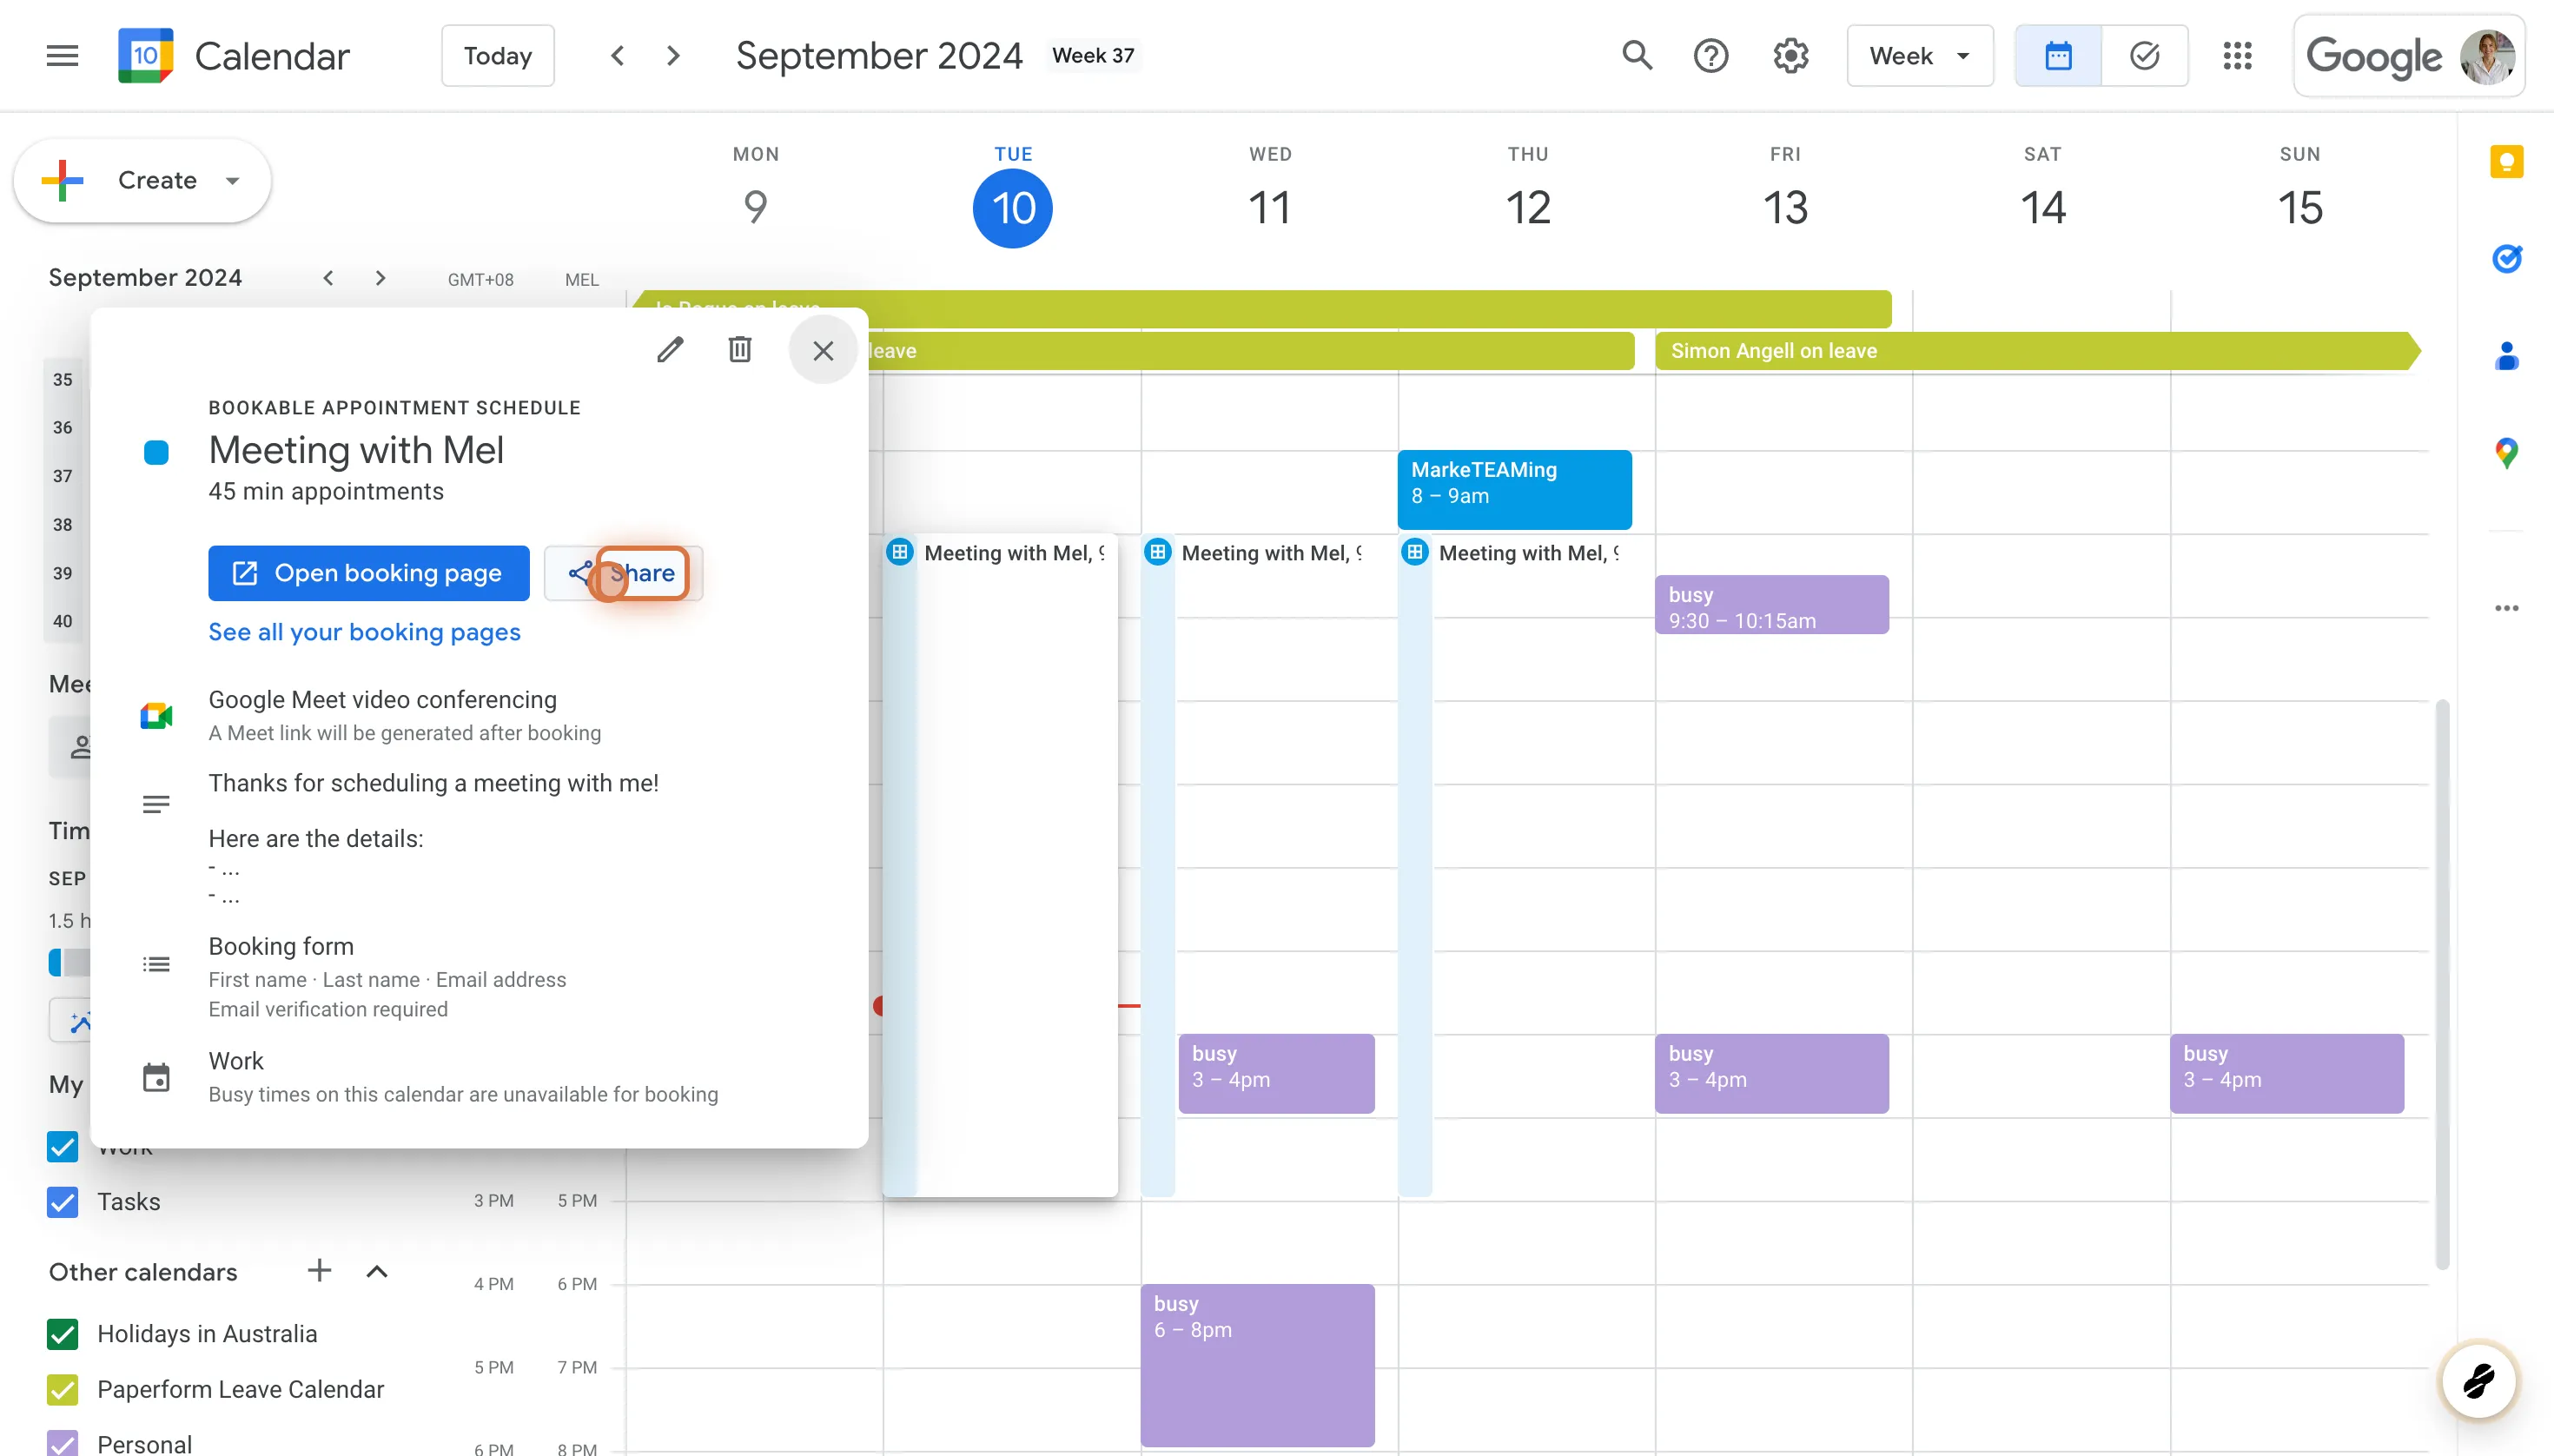This screenshot has height=1456, width=2554.
Task: Delete the appointment schedule with trash icon
Action: pyautogui.click(x=740, y=350)
